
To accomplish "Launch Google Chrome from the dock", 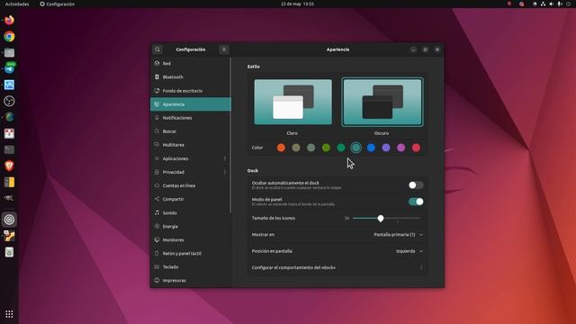I will [9, 36].
